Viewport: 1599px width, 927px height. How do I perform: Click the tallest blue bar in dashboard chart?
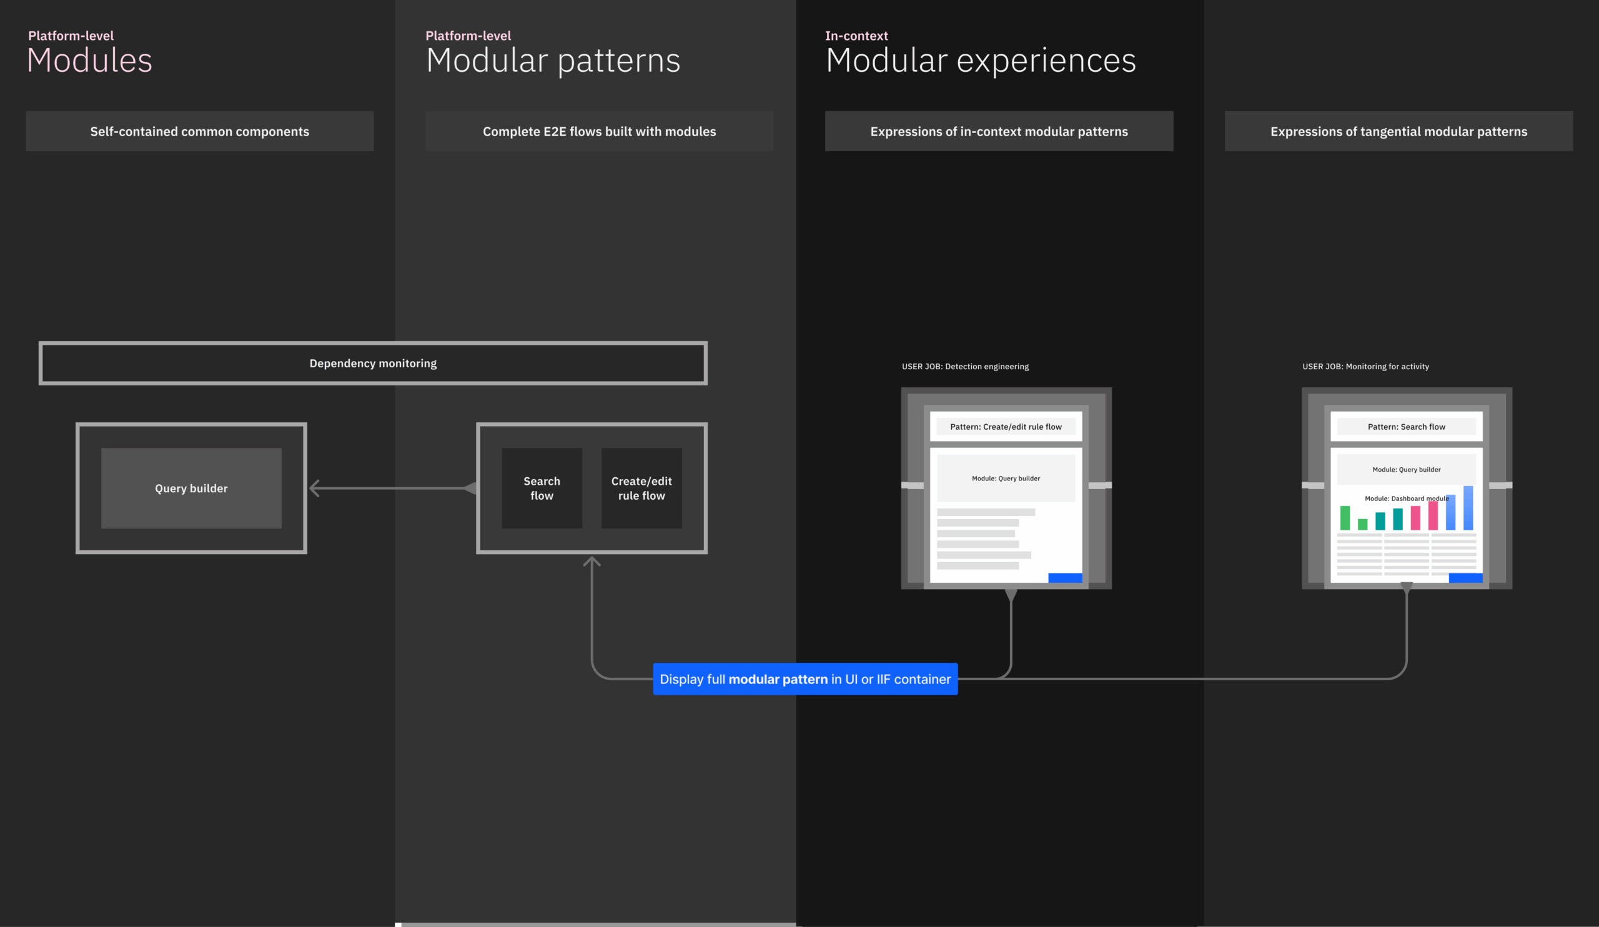1468,509
